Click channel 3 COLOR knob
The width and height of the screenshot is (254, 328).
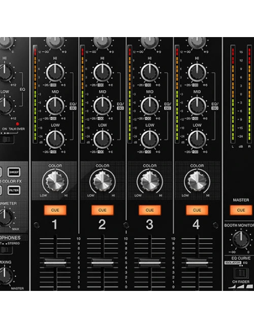(x=149, y=181)
